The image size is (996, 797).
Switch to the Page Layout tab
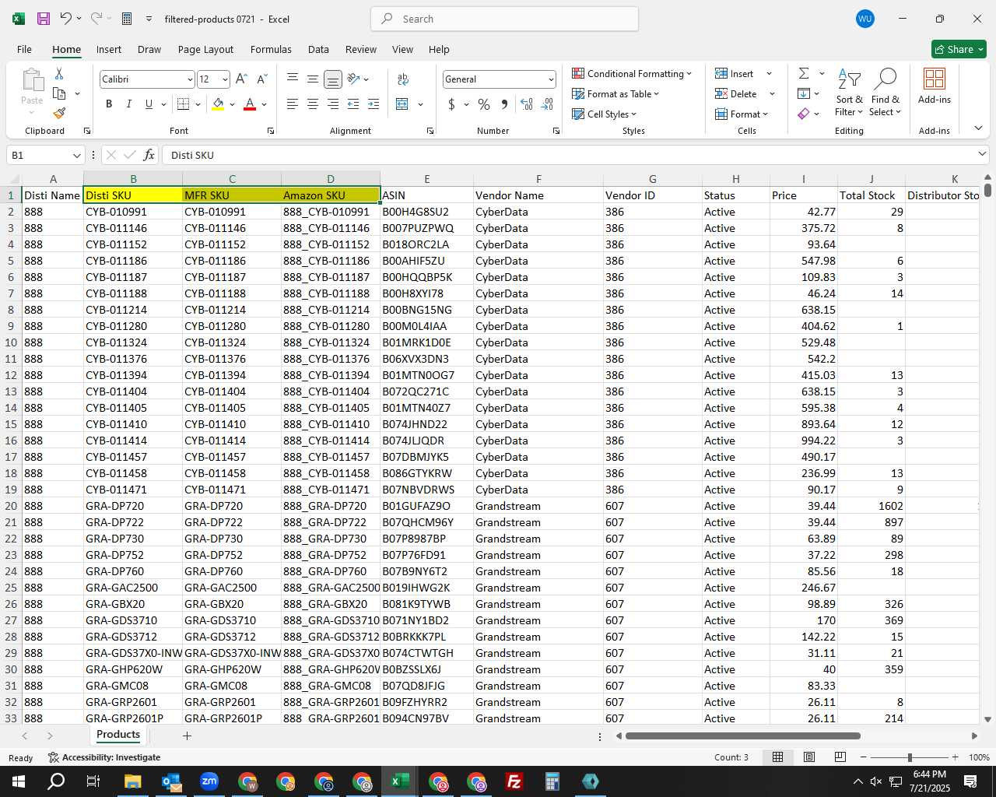point(205,49)
